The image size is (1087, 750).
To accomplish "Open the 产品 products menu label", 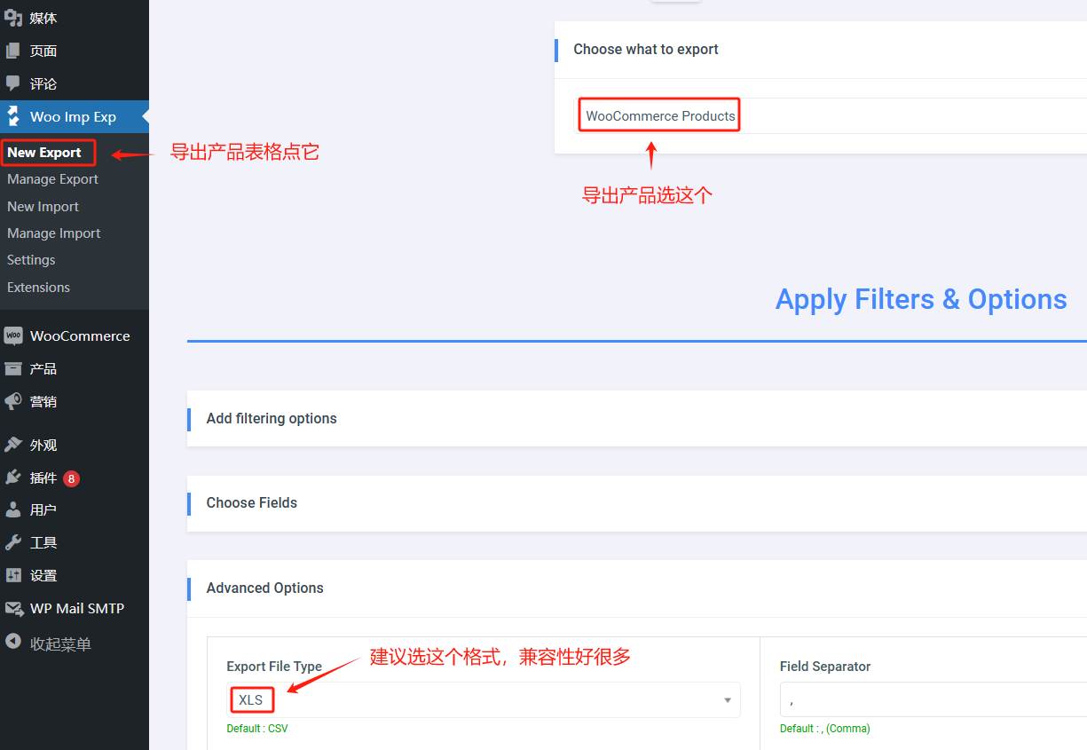I will 43,368.
